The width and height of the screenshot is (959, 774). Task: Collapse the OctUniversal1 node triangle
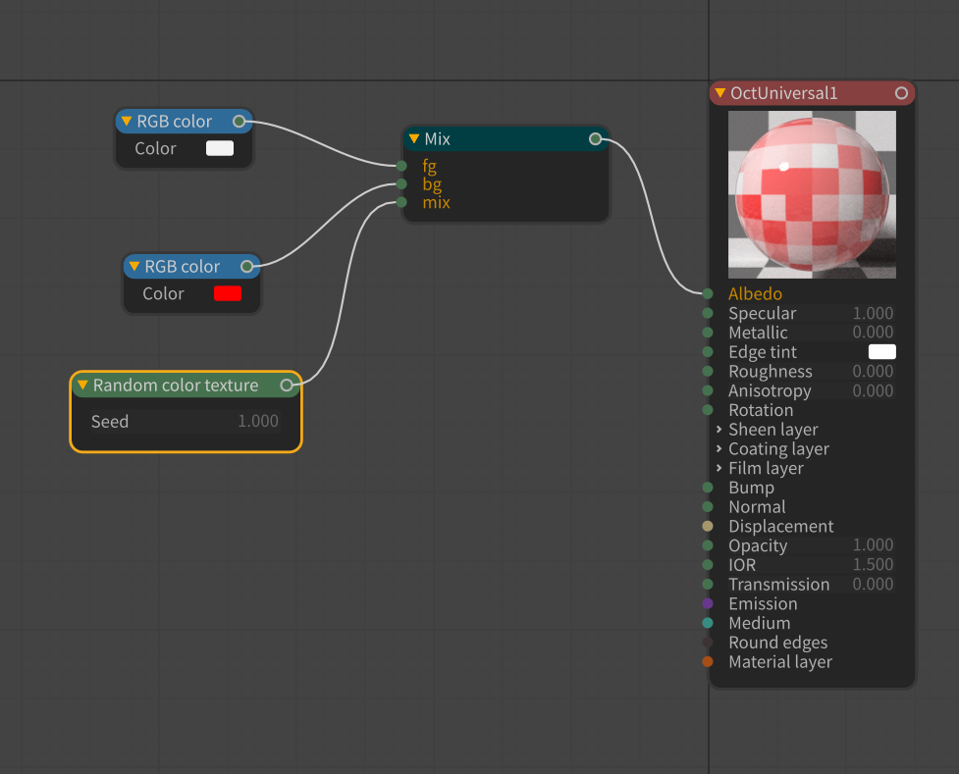coord(719,93)
